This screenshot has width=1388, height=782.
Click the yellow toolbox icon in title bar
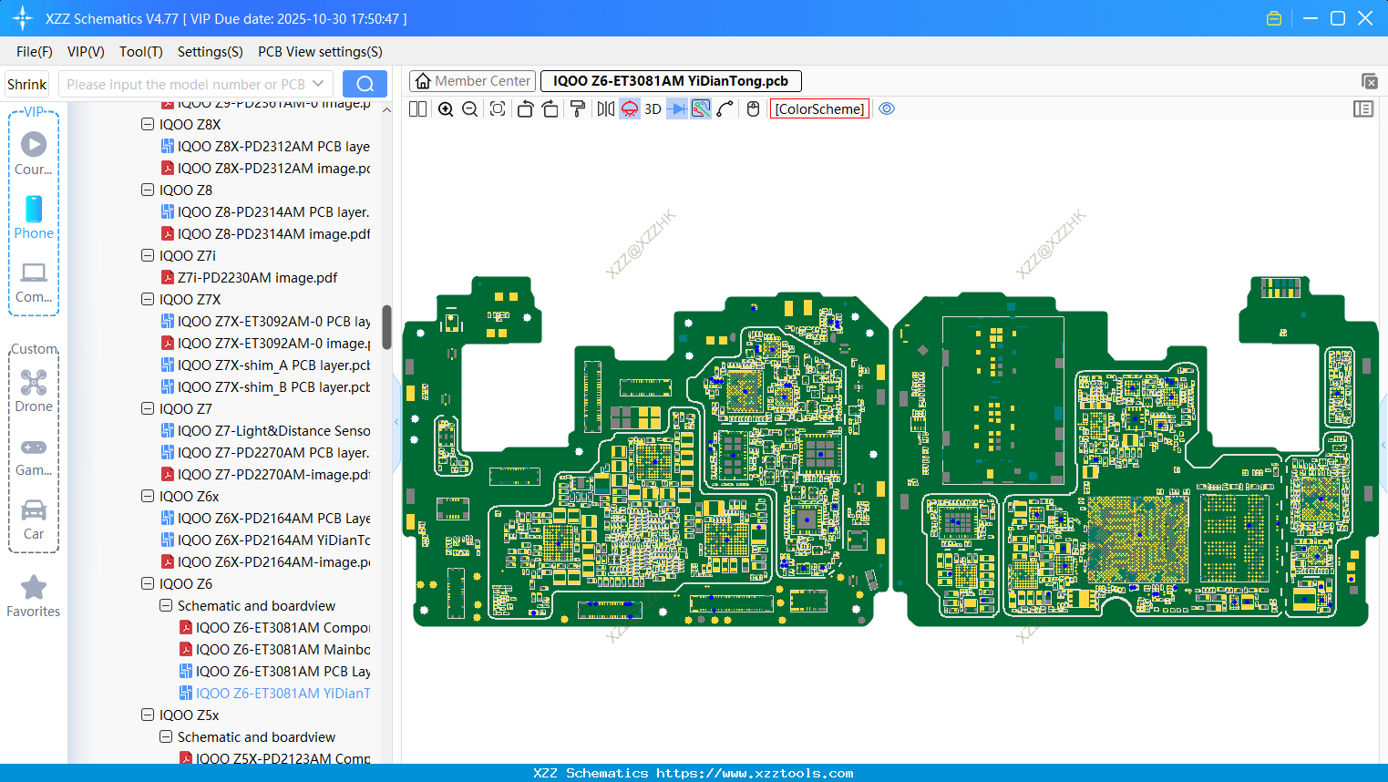[x=1274, y=18]
